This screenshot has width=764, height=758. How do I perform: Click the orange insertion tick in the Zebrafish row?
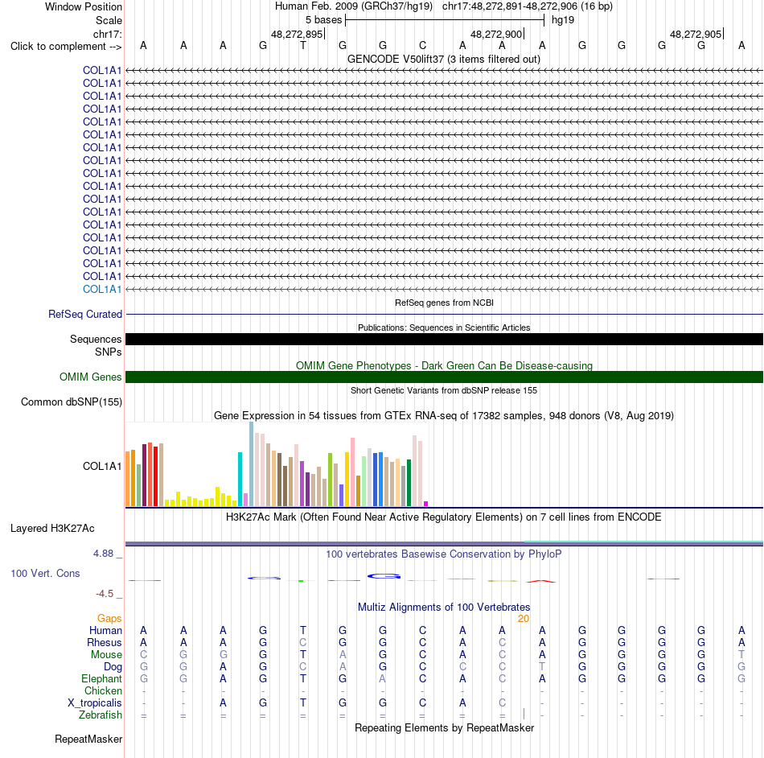[524, 714]
